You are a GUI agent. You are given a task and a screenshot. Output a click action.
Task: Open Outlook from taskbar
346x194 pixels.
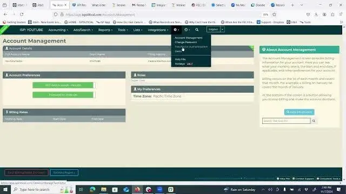point(126,189)
